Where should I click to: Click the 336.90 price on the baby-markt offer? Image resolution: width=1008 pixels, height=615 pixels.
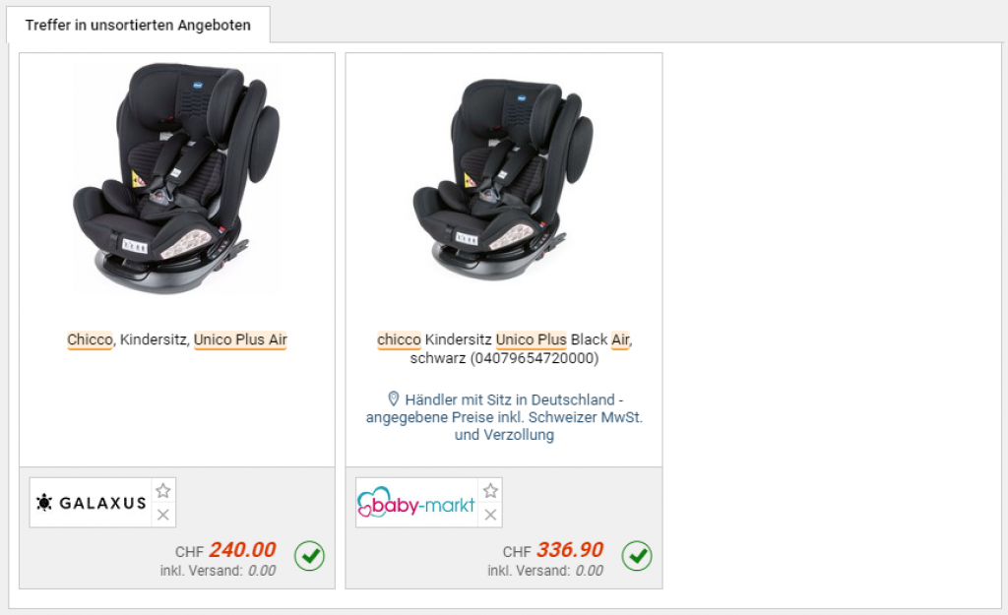570,550
